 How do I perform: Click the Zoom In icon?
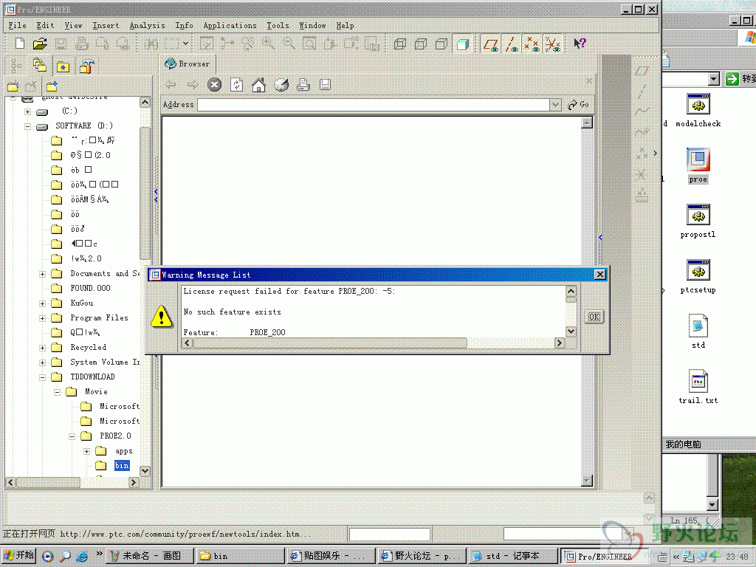269,44
